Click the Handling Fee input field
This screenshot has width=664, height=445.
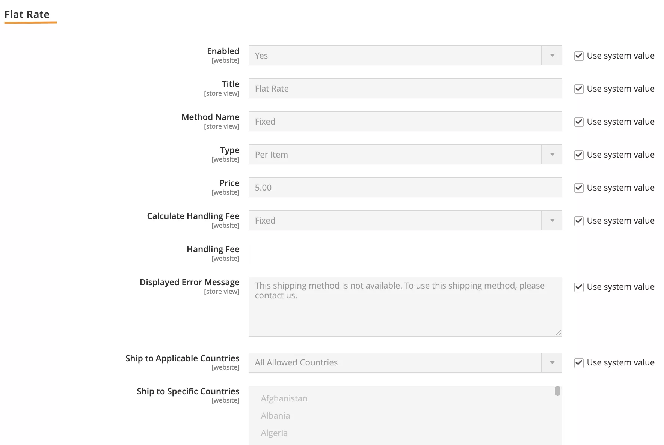click(405, 254)
